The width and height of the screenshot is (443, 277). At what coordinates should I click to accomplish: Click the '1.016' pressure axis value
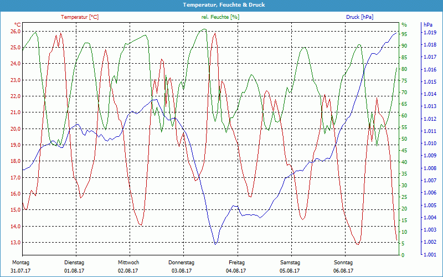(x=430, y=70)
